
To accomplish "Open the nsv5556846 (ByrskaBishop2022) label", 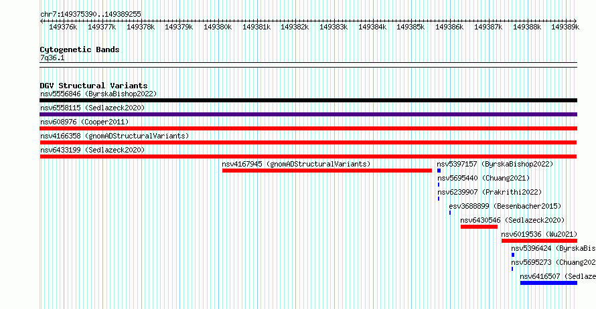I will point(98,94).
